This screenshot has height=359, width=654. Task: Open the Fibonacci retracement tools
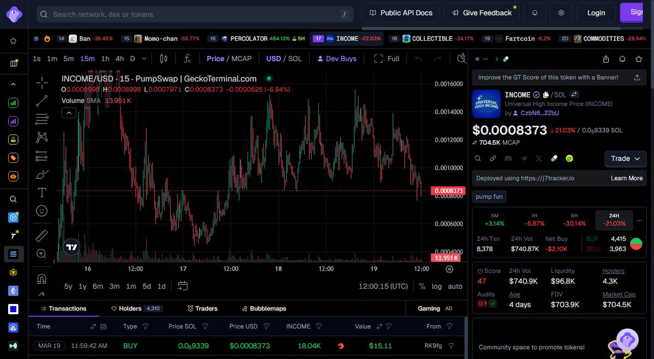tap(41, 119)
